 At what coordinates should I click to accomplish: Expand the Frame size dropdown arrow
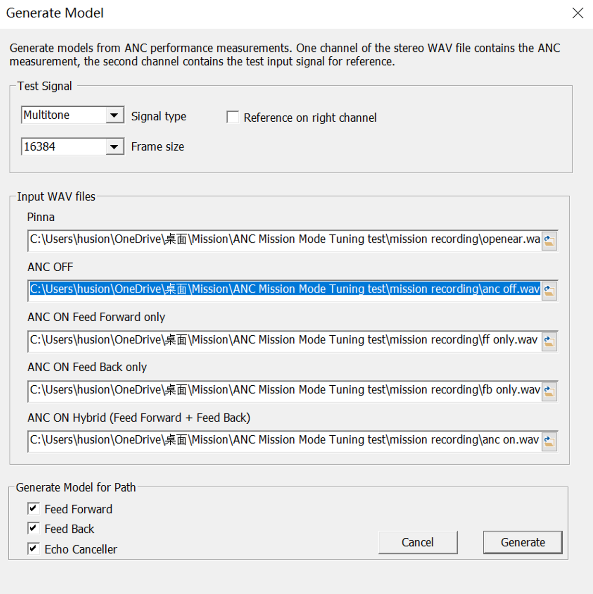114,147
